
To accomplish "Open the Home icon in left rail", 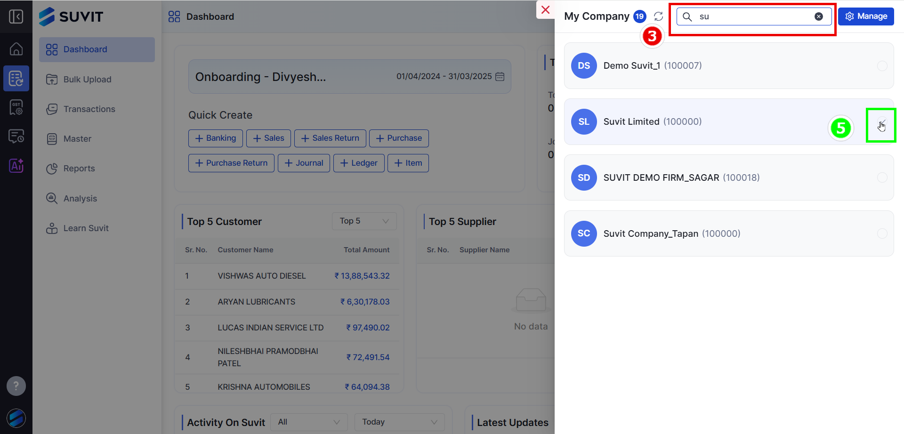I will [x=16, y=49].
